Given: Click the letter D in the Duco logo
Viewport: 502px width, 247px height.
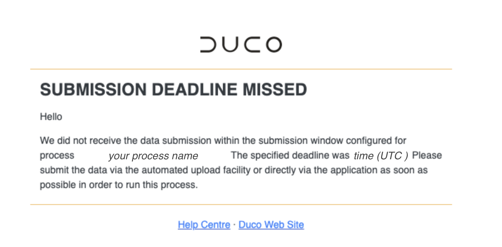Looking at the screenshot, I should (208, 45).
